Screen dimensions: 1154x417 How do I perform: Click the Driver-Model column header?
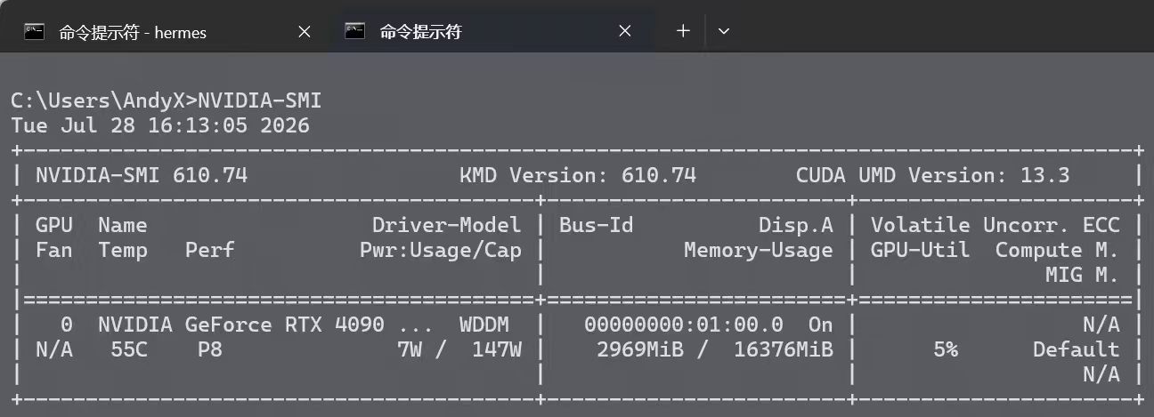tap(447, 225)
